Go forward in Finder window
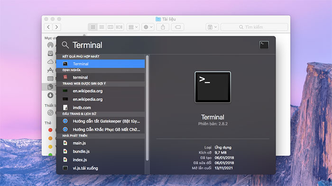Image resolution: width=332 pixels, height=186 pixels. 56,27
